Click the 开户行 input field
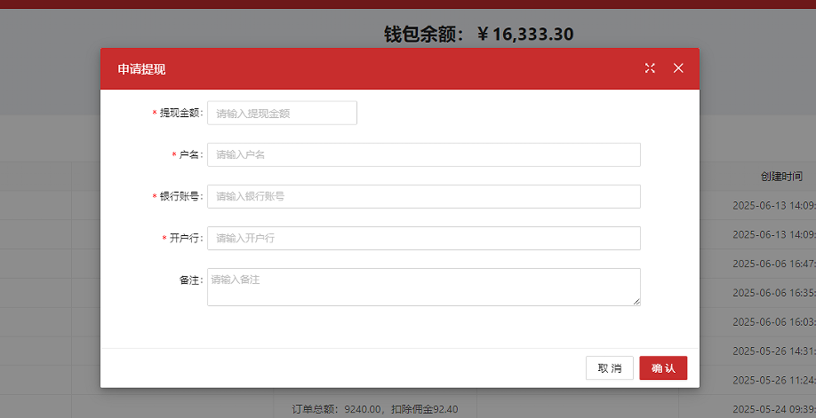 424,238
